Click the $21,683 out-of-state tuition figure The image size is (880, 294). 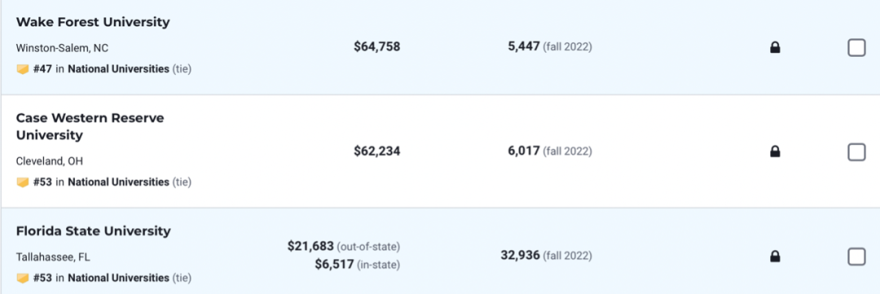(x=311, y=246)
